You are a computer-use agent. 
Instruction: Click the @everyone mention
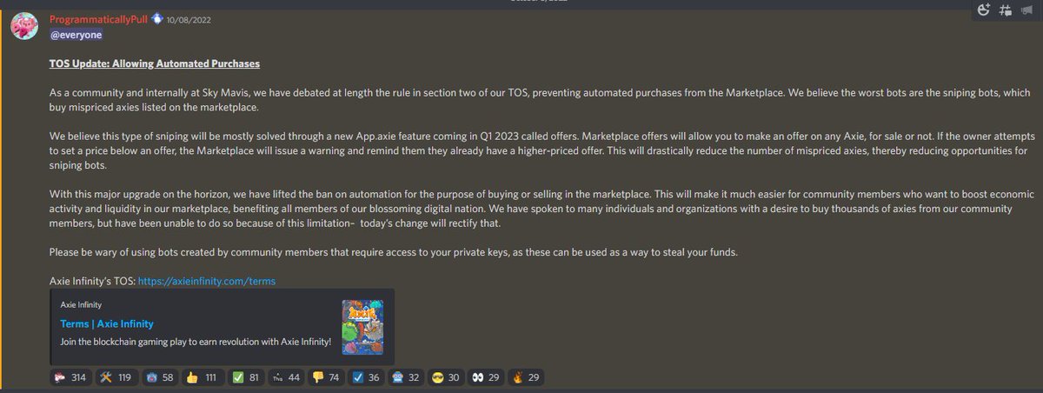coord(76,35)
